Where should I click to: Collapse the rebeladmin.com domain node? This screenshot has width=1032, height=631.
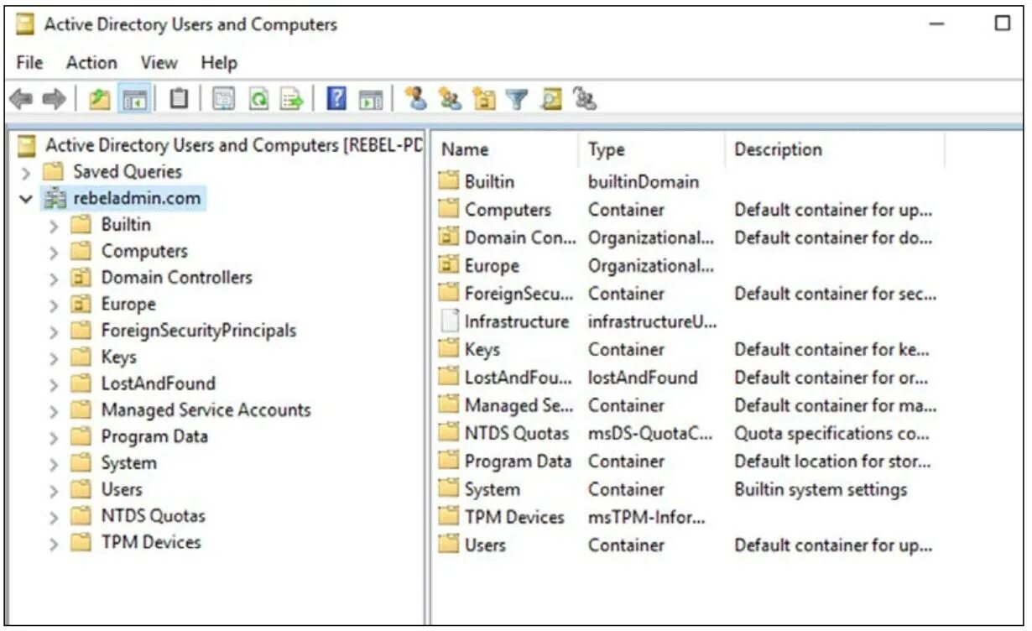tap(26, 200)
